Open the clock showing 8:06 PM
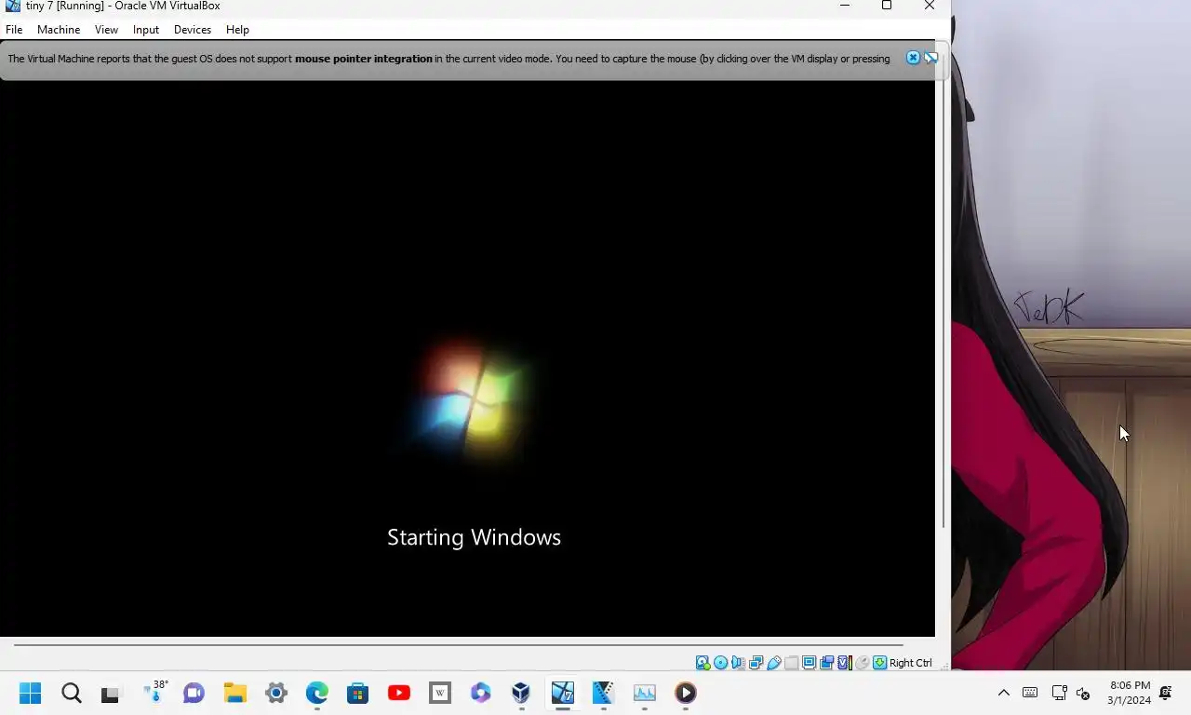This screenshot has height=715, width=1191. click(x=1130, y=693)
